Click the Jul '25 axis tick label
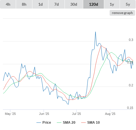 [76, 114]
